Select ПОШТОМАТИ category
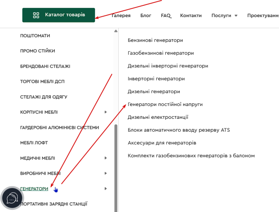 coord(35,36)
